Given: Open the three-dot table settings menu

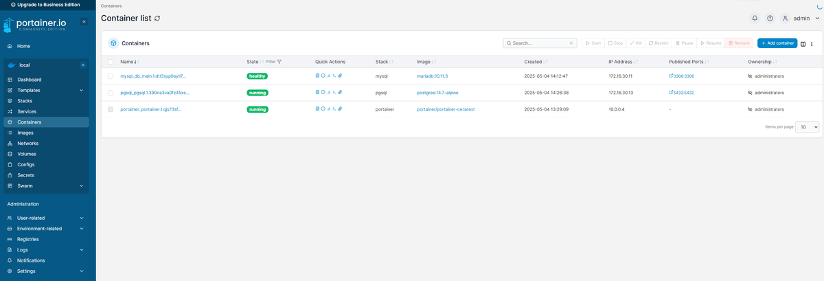Looking at the screenshot, I should coord(812,43).
